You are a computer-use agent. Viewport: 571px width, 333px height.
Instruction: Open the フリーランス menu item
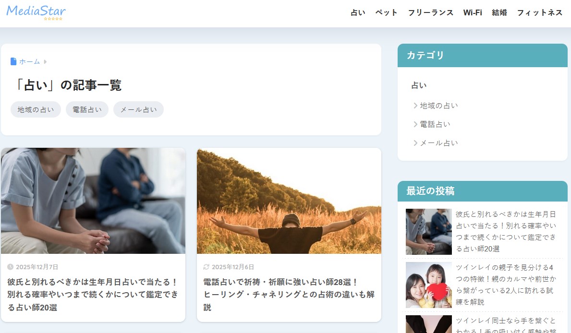(430, 12)
